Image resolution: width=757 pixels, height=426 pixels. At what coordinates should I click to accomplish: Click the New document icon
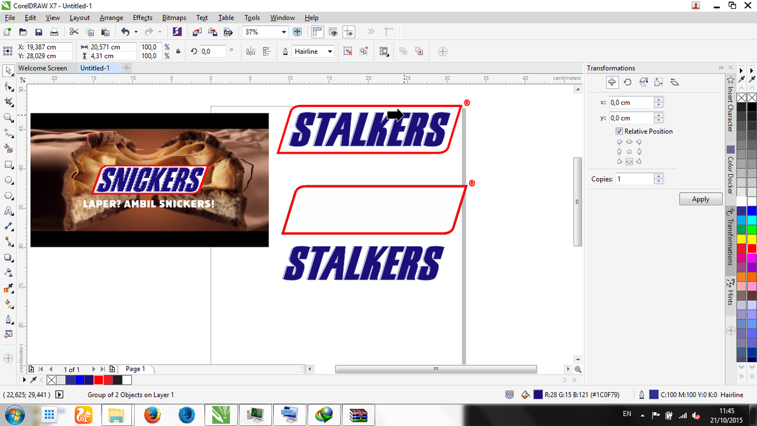[8, 32]
